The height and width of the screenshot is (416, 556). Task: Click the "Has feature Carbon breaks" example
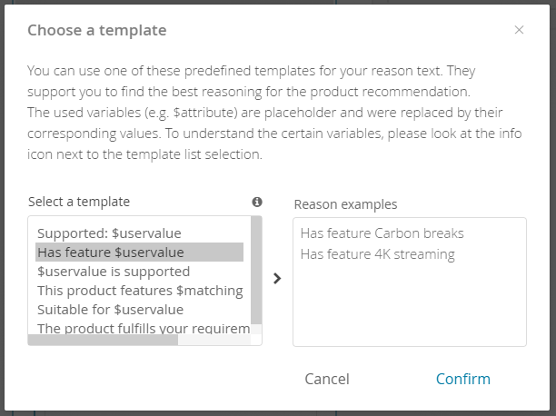tap(382, 233)
